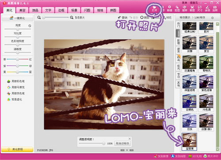Open the 菜单 menu in title bar

point(184,3)
